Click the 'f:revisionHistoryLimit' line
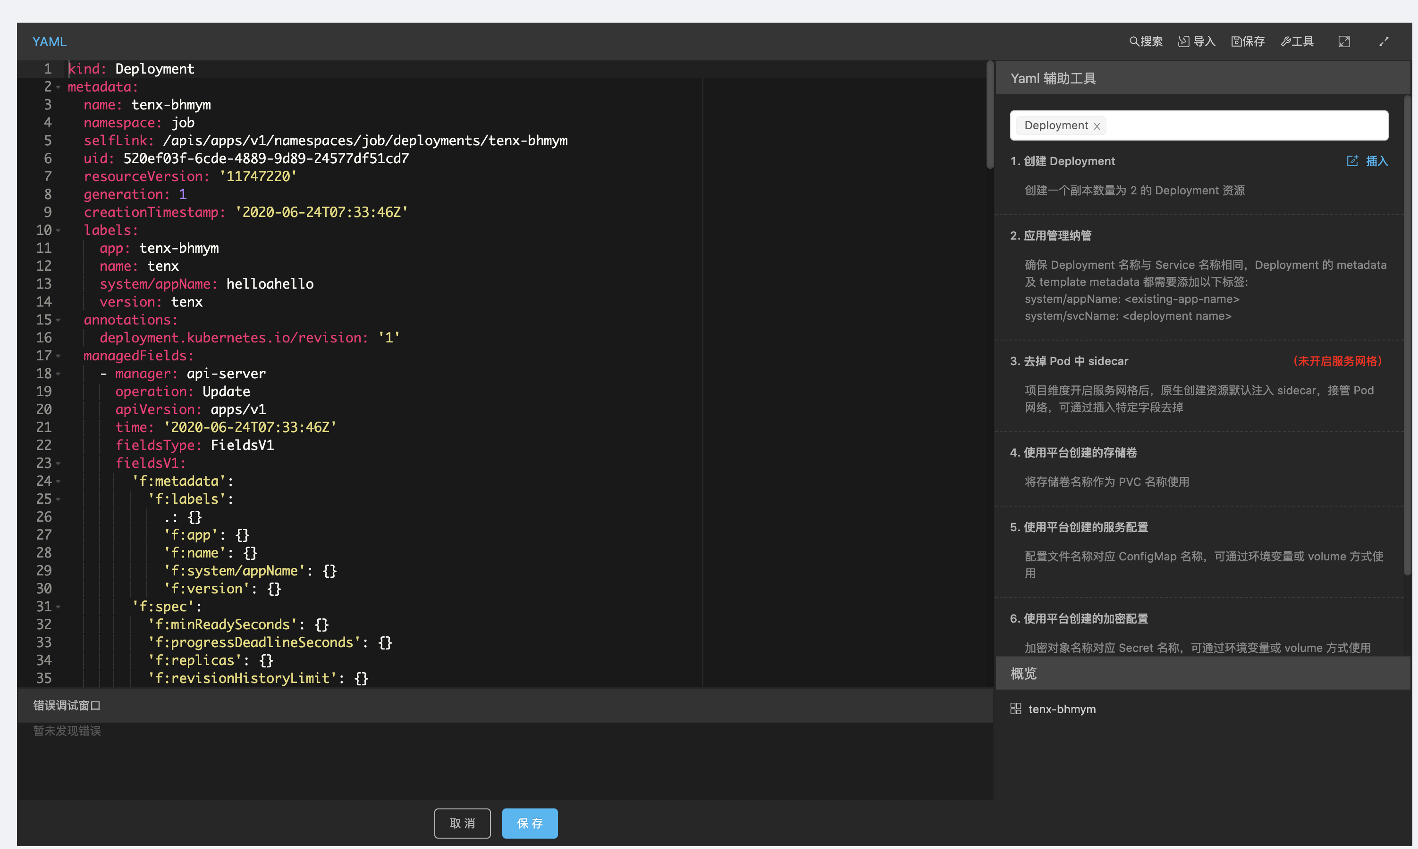1418x849 pixels. pos(258,679)
